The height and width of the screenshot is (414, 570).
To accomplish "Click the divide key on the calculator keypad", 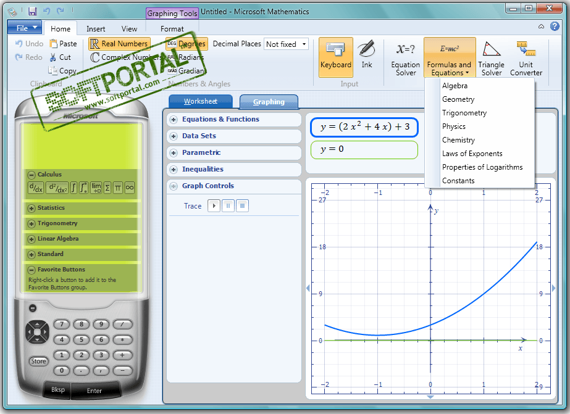I will coord(122,325).
